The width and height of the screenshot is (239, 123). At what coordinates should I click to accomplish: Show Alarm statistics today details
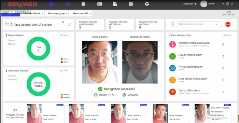tap(227, 35)
